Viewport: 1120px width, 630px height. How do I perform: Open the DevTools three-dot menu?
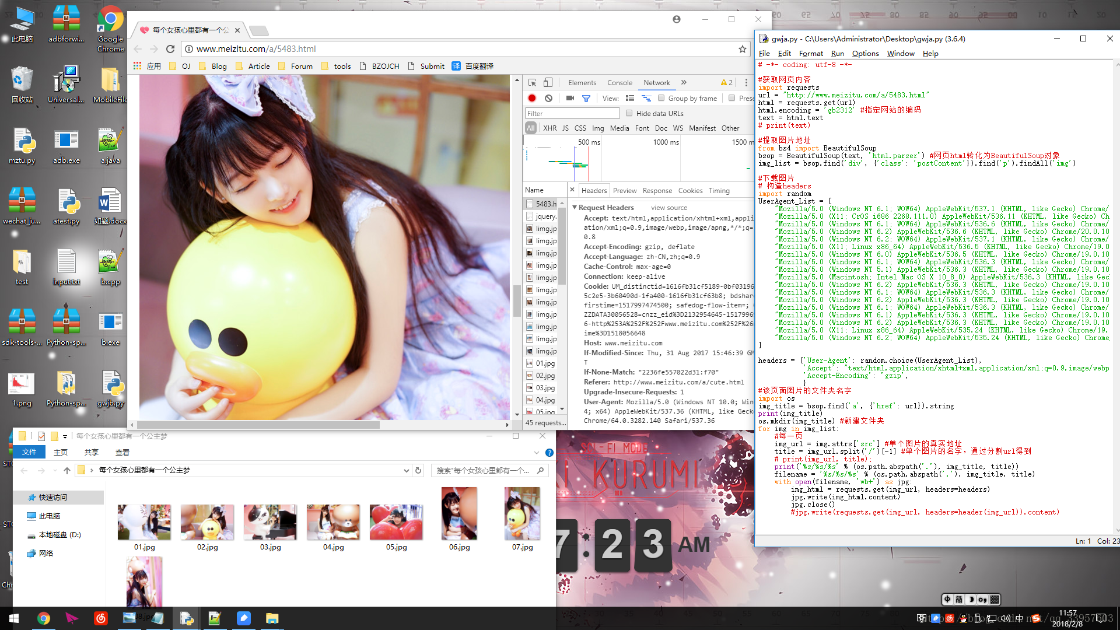pos(746,83)
